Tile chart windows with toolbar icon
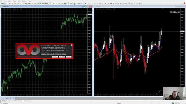The height and width of the screenshot is (104, 186). tap(65, 3)
